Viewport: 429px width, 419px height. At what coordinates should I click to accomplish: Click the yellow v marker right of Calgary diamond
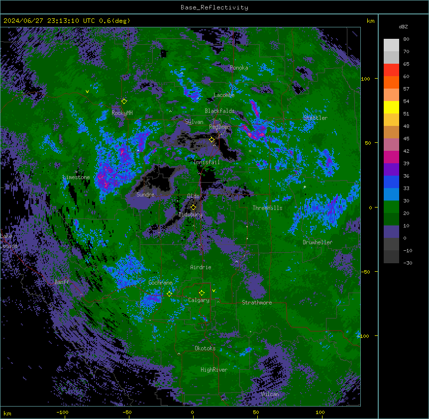(x=214, y=291)
